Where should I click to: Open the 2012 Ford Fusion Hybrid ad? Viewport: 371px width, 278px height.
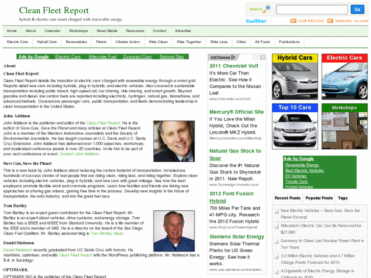coord(231,197)
